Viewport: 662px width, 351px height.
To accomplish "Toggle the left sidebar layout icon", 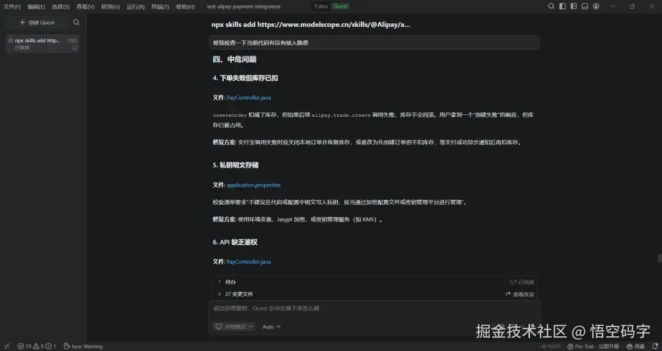I will tap(562, 6).
